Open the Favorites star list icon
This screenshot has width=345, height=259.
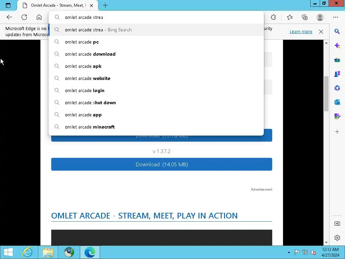(290, 17)
